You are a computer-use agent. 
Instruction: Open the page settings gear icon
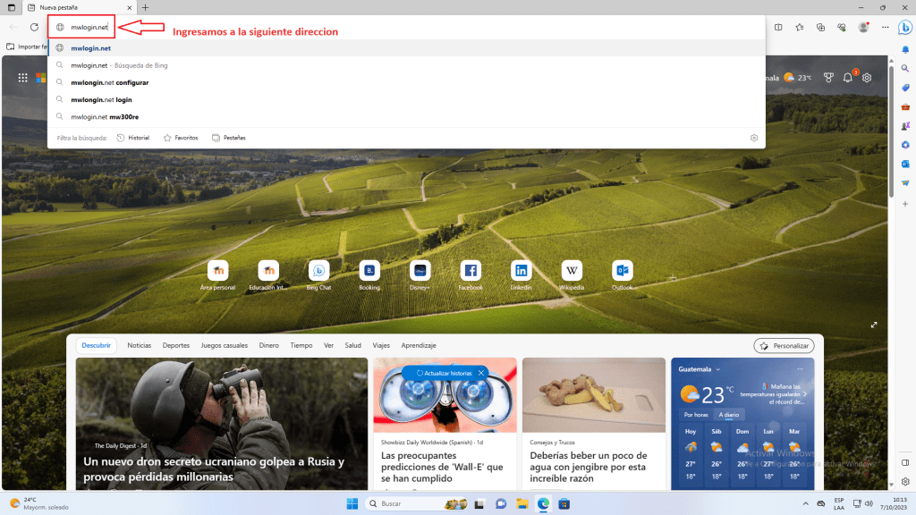pyautogui.click(x=867, y=78)
